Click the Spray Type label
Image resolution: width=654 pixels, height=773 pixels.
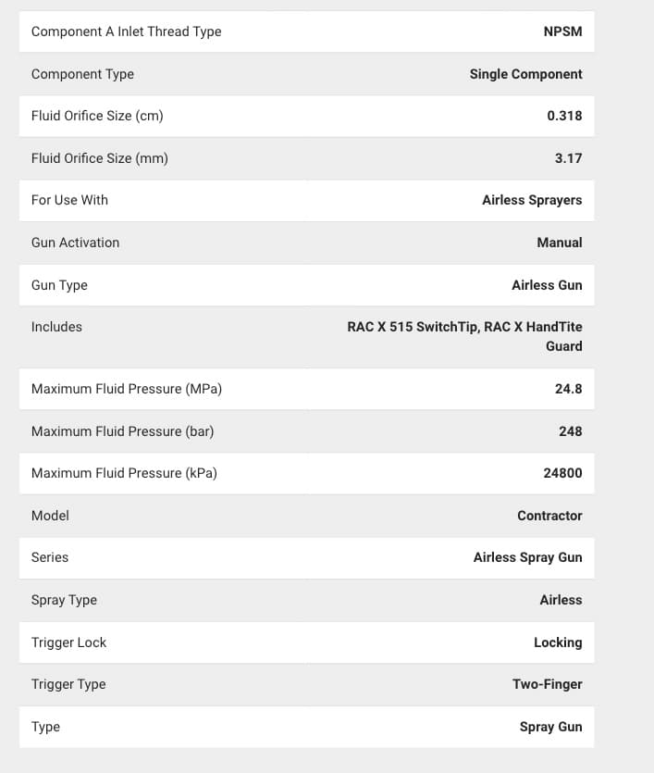pyautogui.click(x=64, y=600)
